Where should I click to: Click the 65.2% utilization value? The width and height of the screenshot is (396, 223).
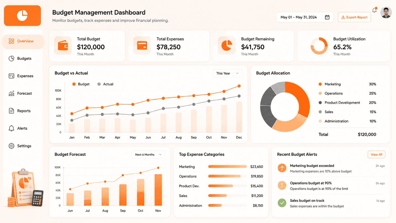[342, 47]
